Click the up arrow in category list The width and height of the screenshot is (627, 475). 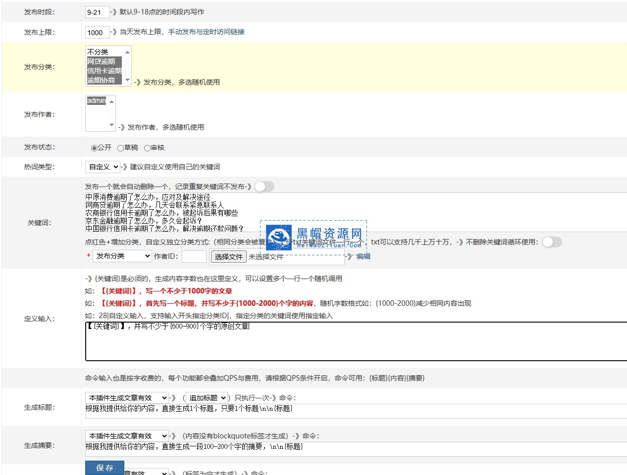pyautogui.click(x=127, y=52)
